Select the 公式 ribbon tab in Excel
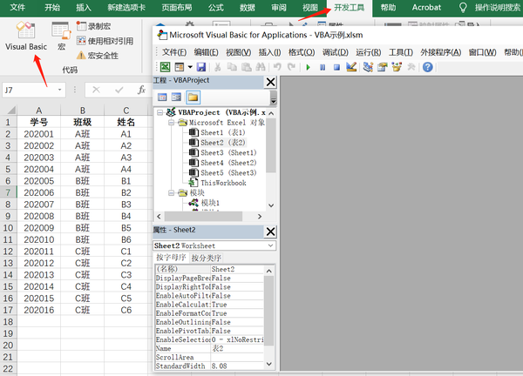 pyautogui.click(x=216, y=8)
